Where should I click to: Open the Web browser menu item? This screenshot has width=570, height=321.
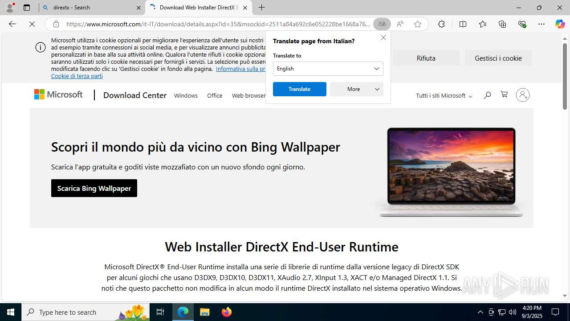tap(248, 95)
